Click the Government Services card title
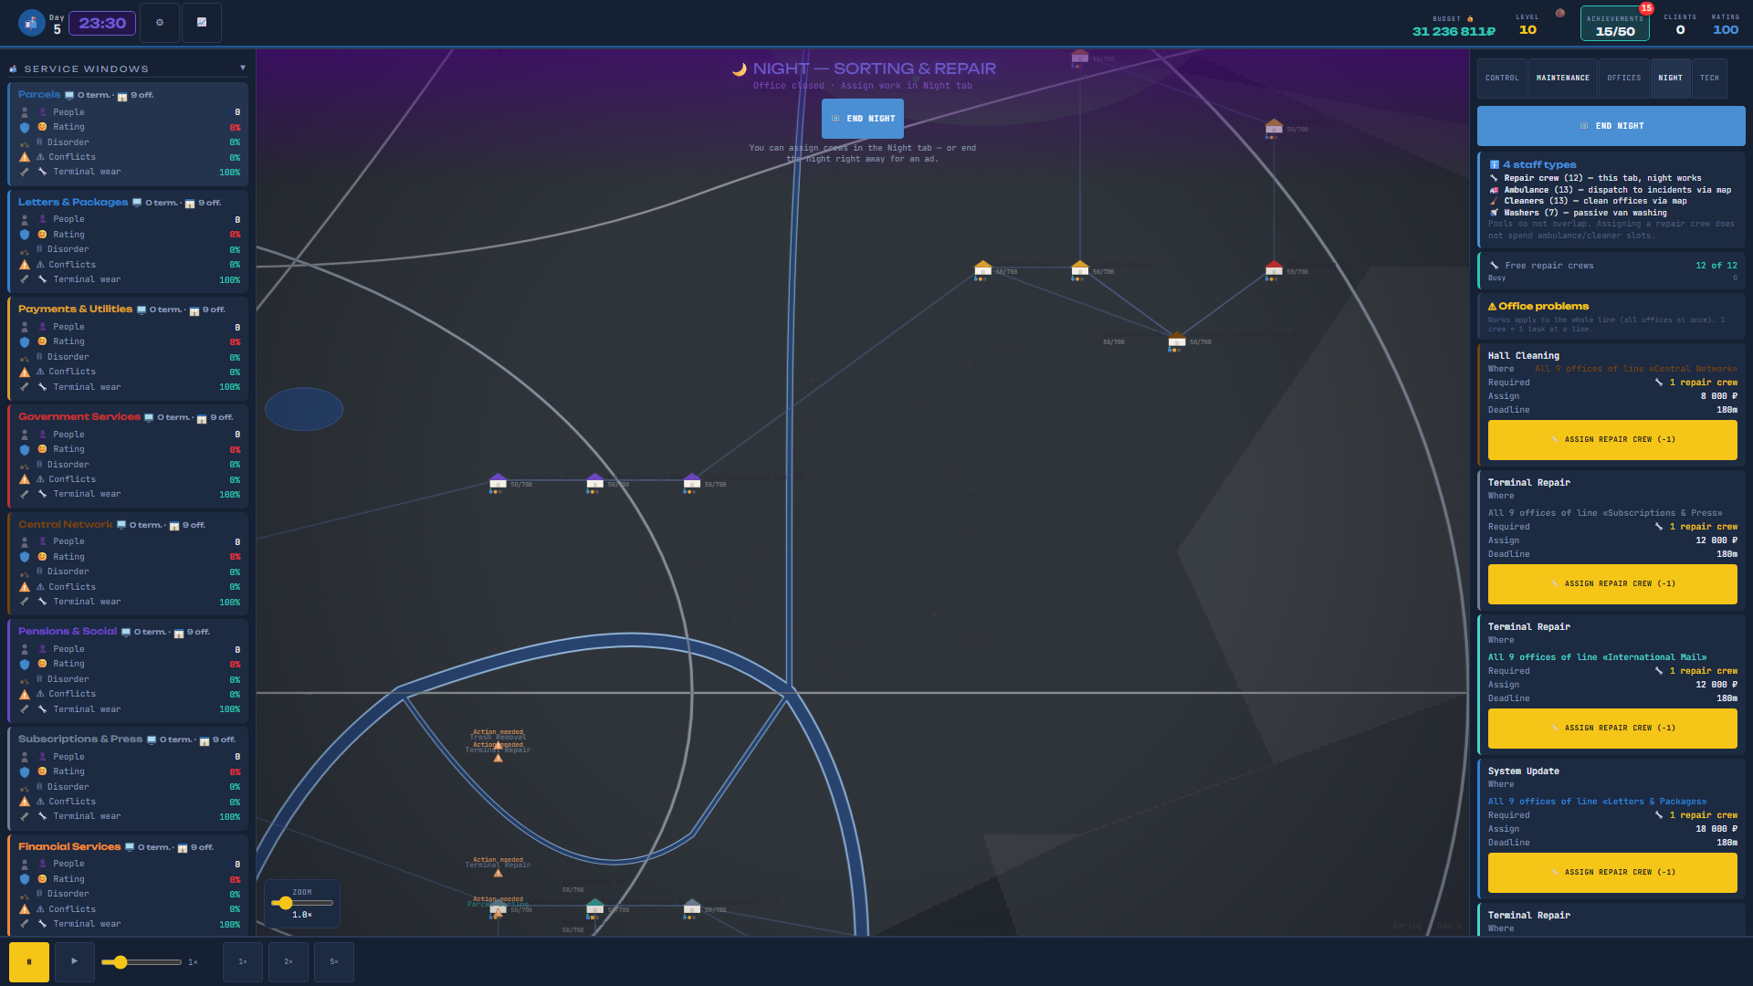The height and width of the screenshot is (986, 1753). click(x=79, y=417)
